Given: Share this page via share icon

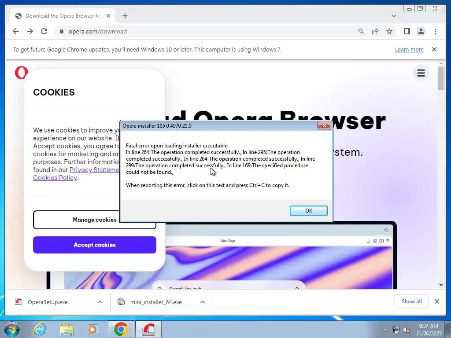Looking at the screenshot, I should [375, 31].
